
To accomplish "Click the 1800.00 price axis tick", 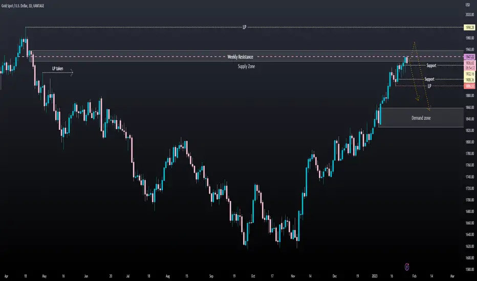I will pyautogui.click(x=469, y=142).
